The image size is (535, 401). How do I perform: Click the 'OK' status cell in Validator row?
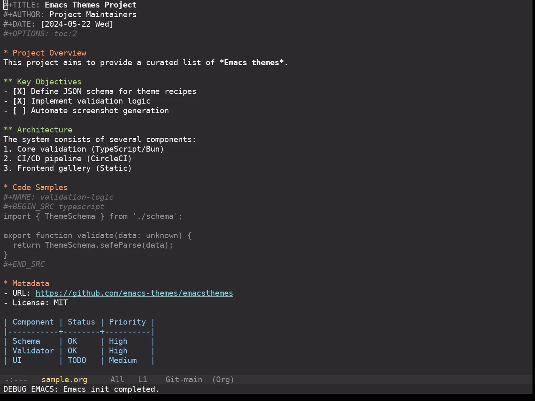[x=72, y=351]
